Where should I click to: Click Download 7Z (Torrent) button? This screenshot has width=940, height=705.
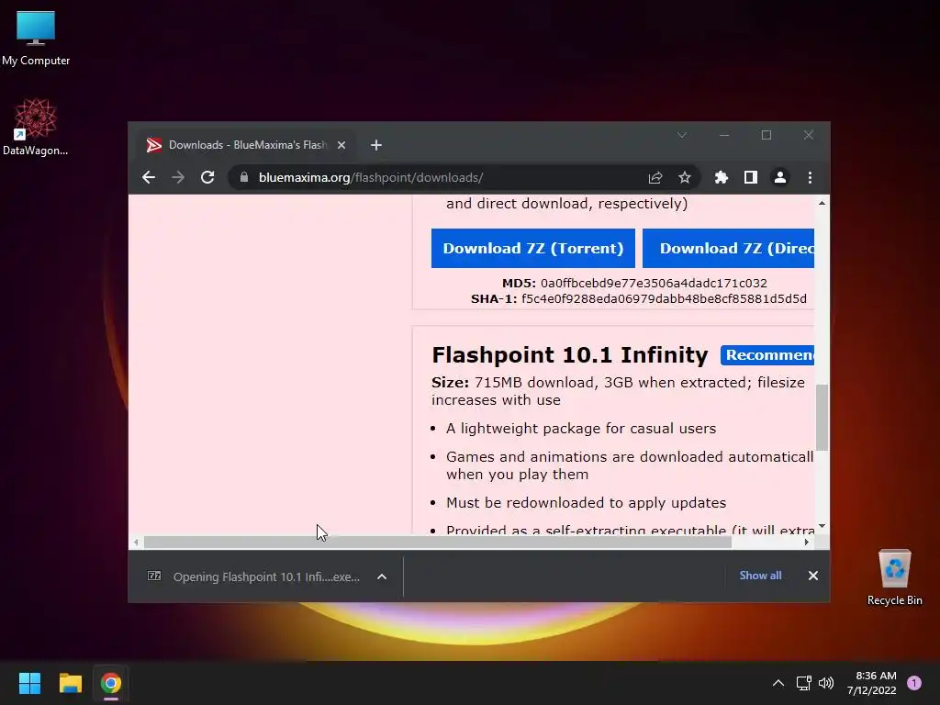coord(533,248)
